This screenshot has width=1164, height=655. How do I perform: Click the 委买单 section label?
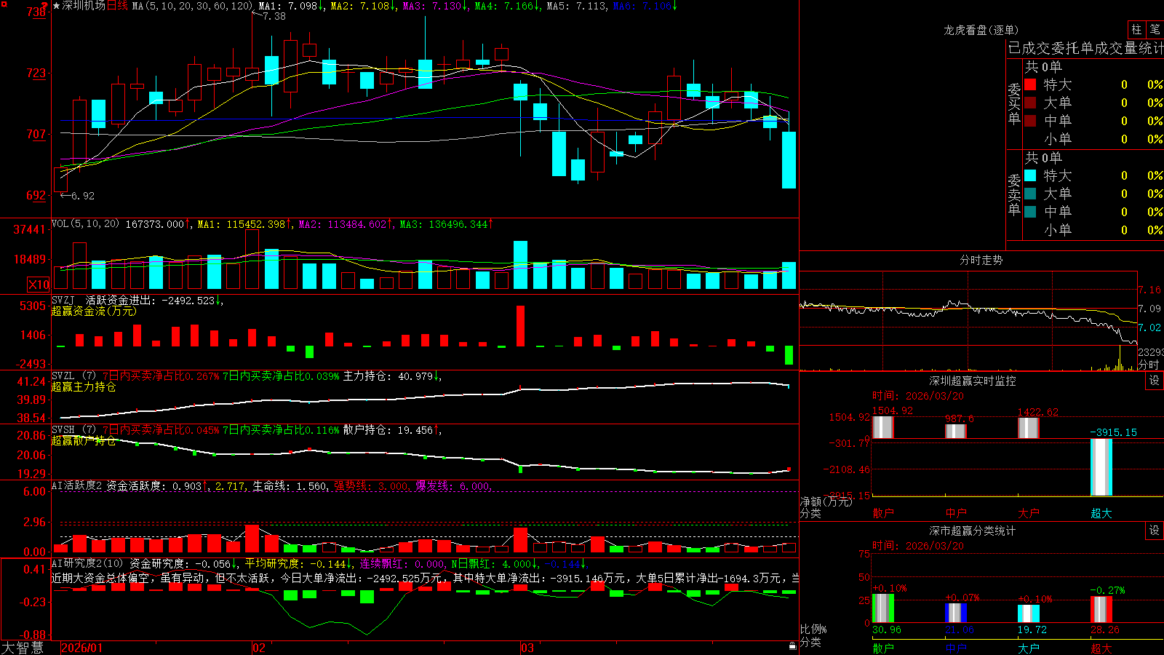(x=1014, y=103)
